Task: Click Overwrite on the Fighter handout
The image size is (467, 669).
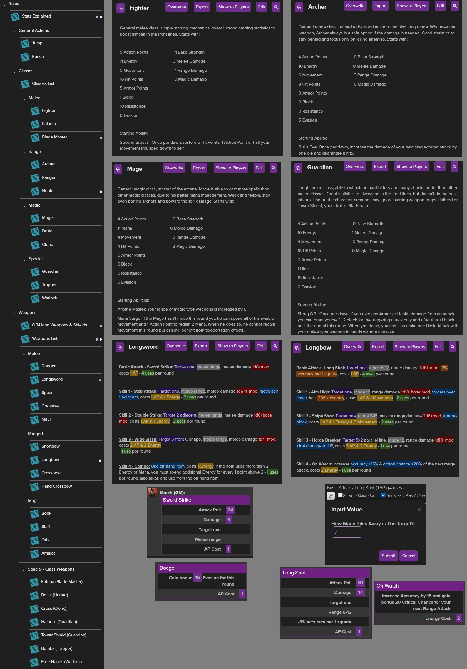Action: 177,7
